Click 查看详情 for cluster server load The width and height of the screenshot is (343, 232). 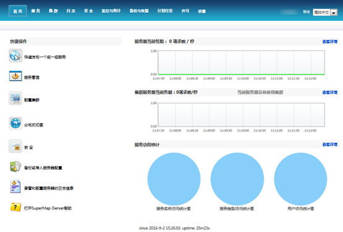[x=330, y=93]
